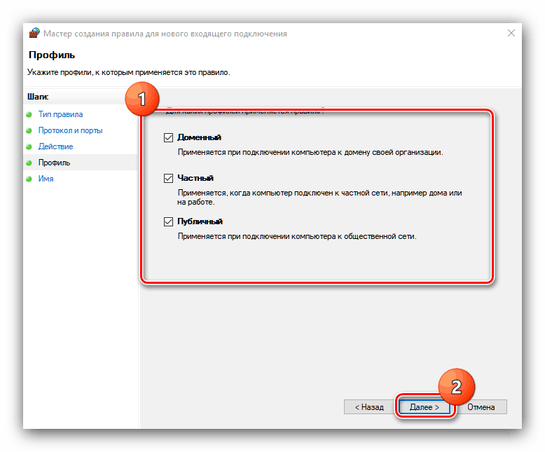
Task: Click the description about домену своей организации
Action: pos(310,152)
